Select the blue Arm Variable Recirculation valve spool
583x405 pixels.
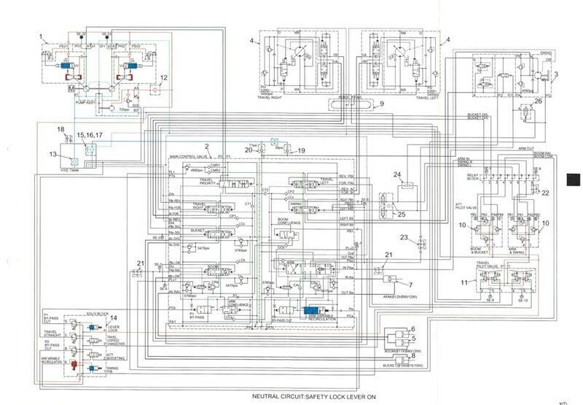[x=311, y=310]
